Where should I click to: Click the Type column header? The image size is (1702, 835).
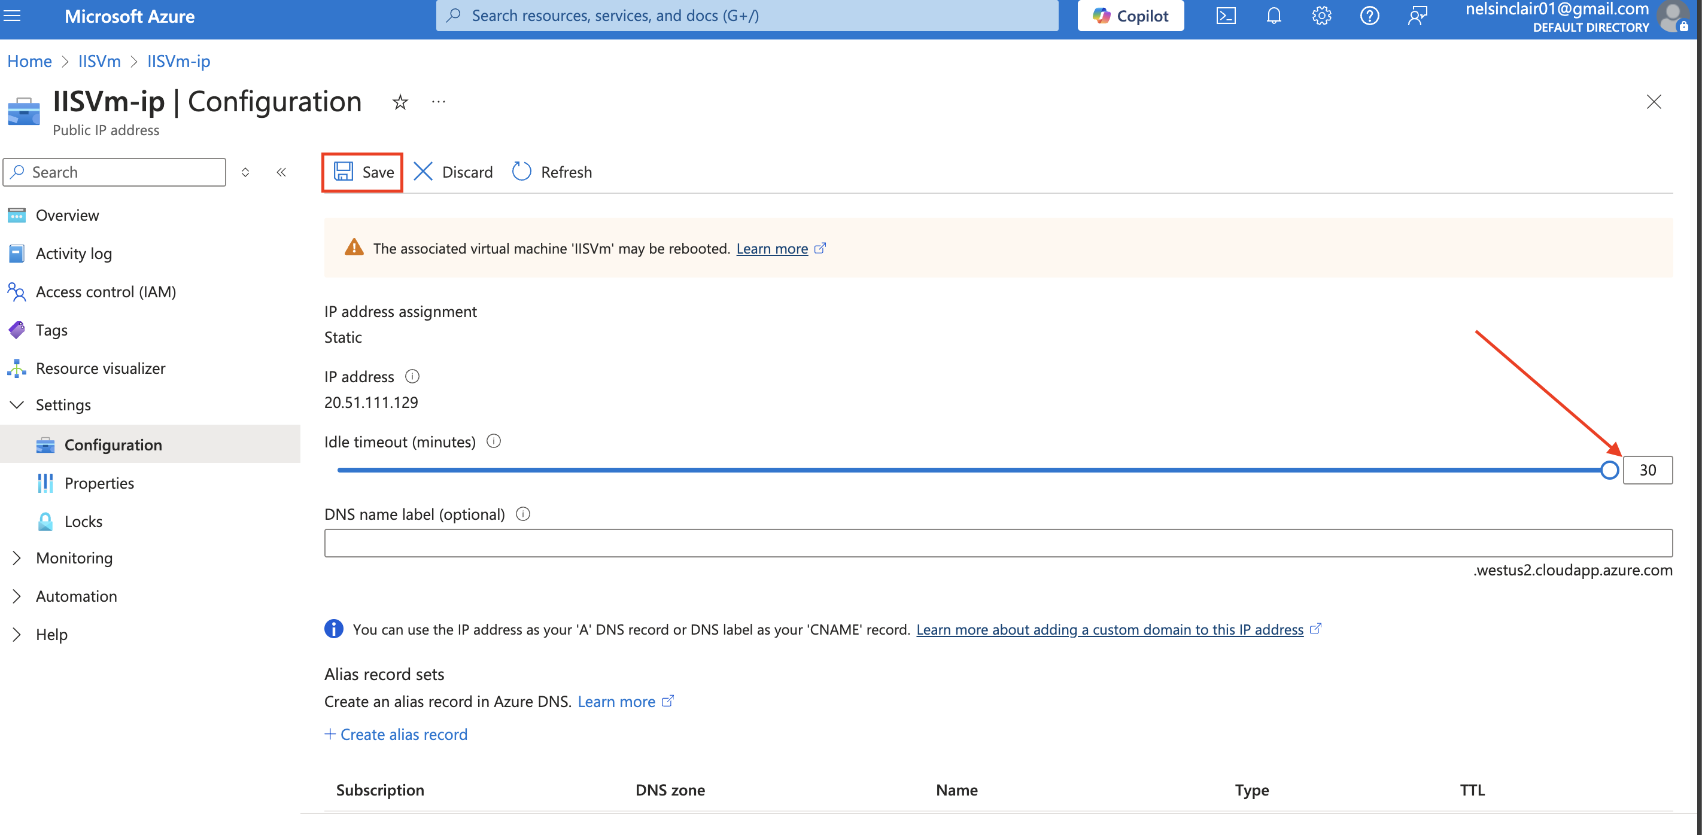1251,790
